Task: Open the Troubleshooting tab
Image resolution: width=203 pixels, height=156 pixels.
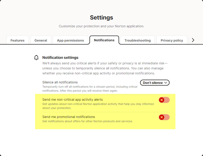Action: click(138, 40)
